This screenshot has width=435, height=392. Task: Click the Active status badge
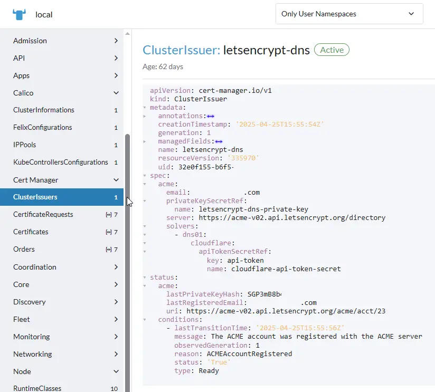pyautogui.click(x=332, y=50)
